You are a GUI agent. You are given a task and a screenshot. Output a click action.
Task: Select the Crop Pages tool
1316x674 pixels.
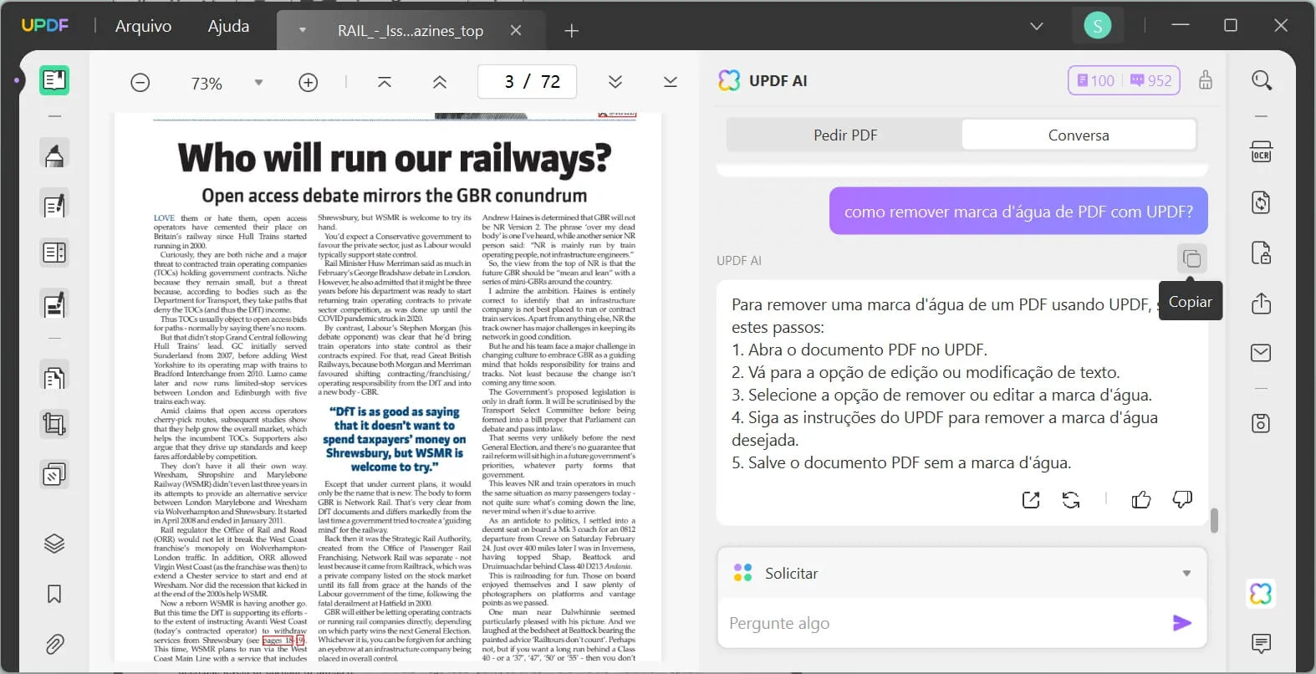[54, 425]
